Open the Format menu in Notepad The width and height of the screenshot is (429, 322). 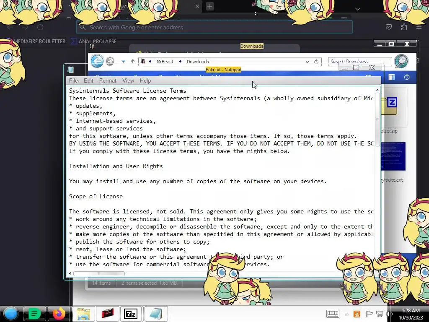point(108,80)
